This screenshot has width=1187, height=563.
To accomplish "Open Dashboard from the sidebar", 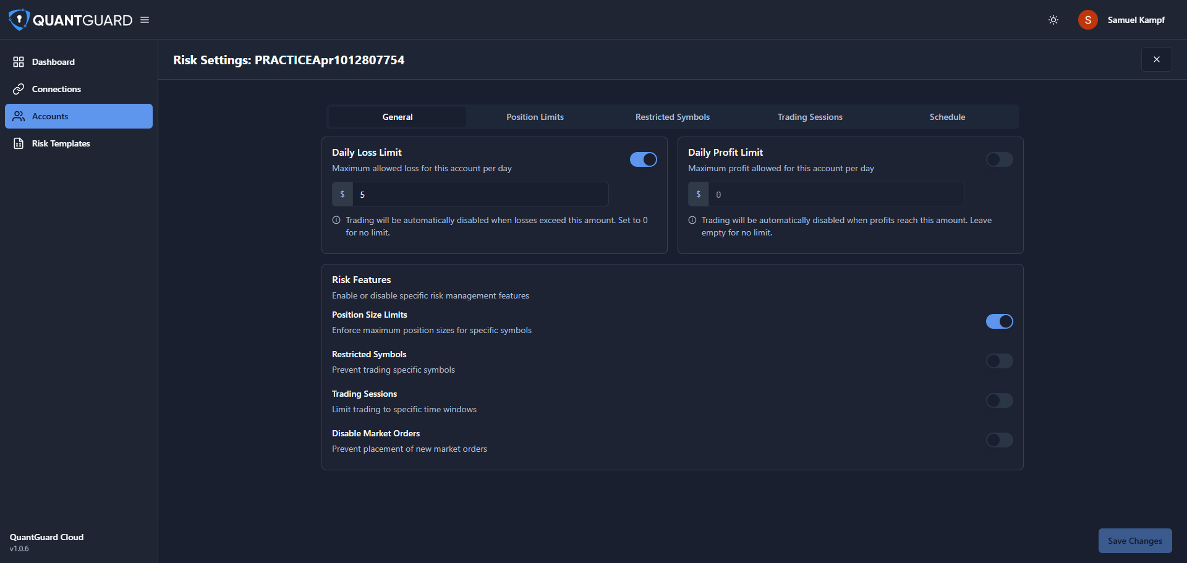I will point(53,62).
